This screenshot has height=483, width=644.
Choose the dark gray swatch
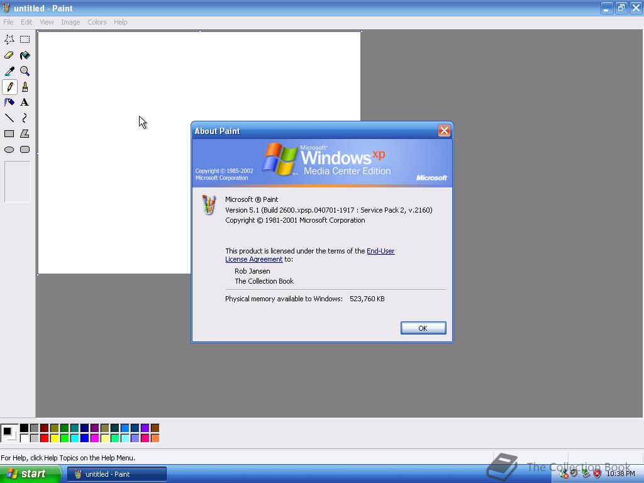tap(34, 428)
